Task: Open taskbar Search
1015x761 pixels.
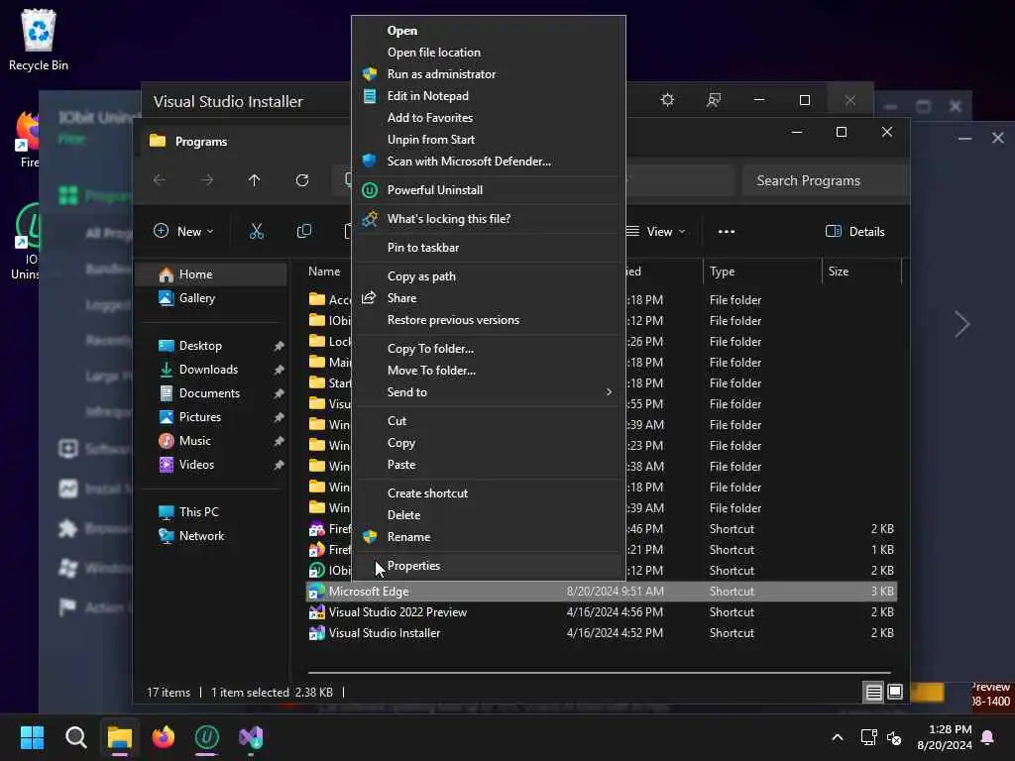Action: pyautogui.click(x=76, y=737)
